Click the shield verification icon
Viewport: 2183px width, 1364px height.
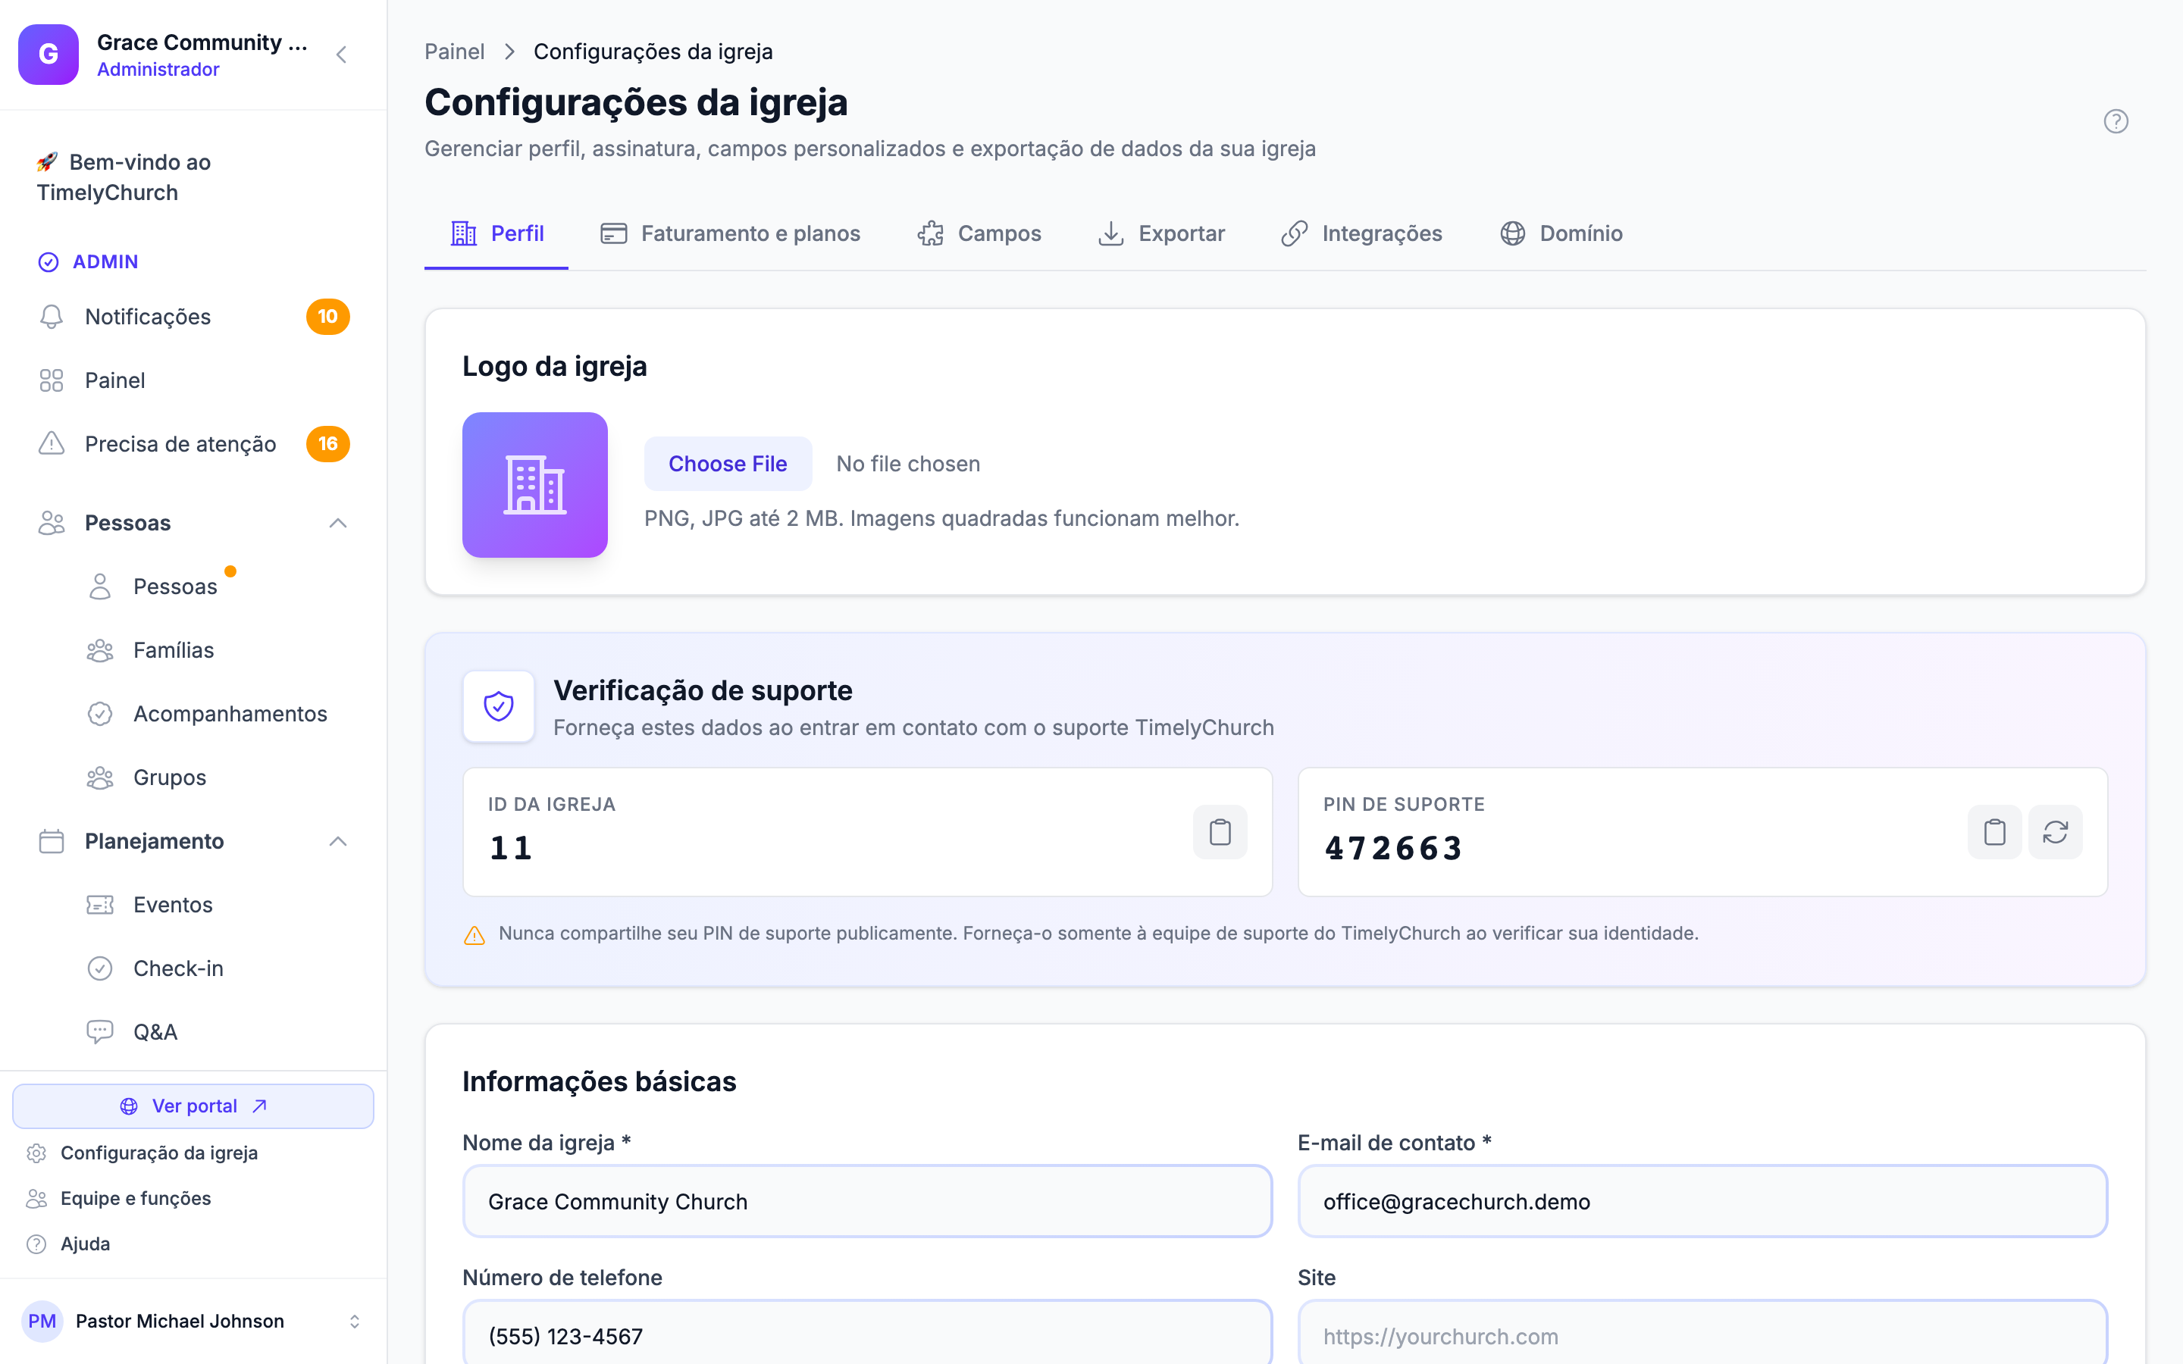(499, 706)
